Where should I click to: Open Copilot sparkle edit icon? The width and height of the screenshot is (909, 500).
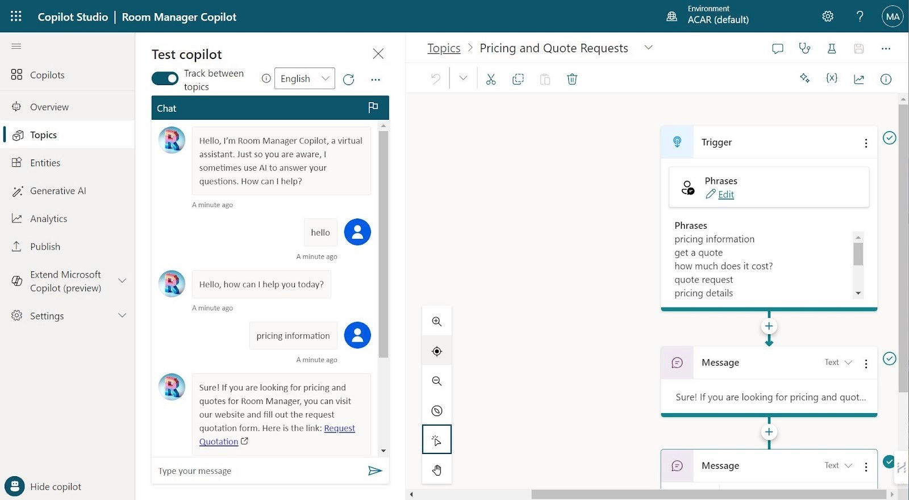pyautogui.click(x=804, y=78)
